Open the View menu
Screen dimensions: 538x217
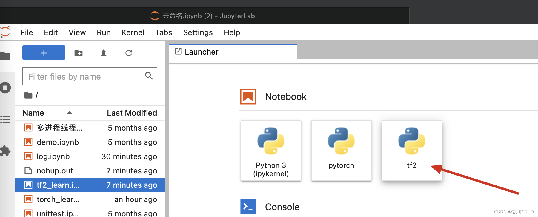[x=77, y=32]
